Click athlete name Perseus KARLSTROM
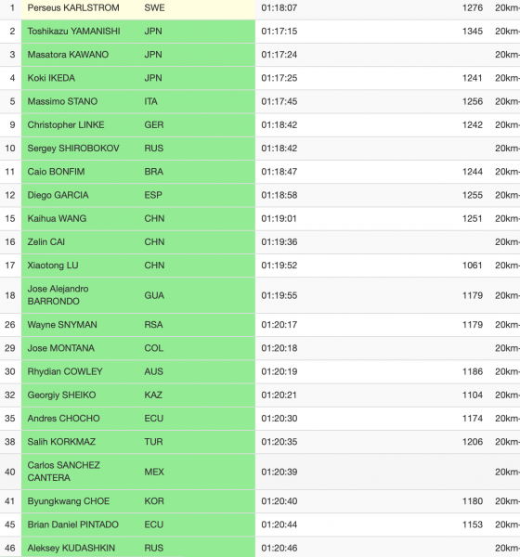The height and width of the screenshot is (557, 520). coord(73,7)
